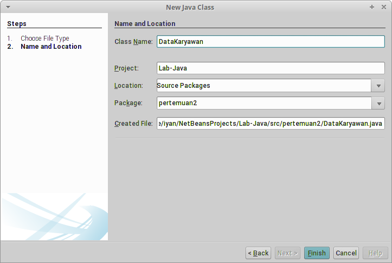
Task: Open the Package dropdown arrow
Action: [378, 103]
